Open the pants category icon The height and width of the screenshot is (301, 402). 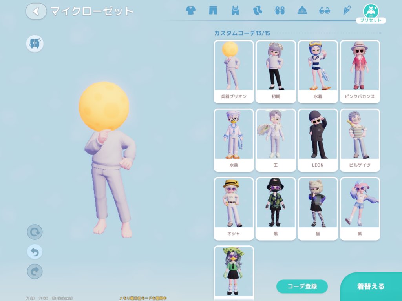(x=213, y=11)
